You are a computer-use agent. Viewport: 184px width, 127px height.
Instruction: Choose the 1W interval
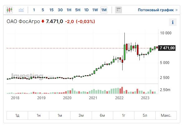[x=95, y=10]
